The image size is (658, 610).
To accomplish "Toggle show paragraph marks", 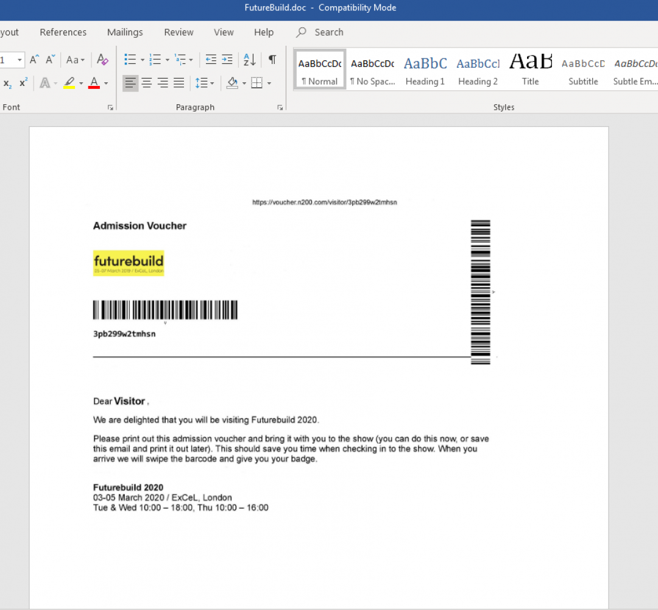I will click(272, 60).
